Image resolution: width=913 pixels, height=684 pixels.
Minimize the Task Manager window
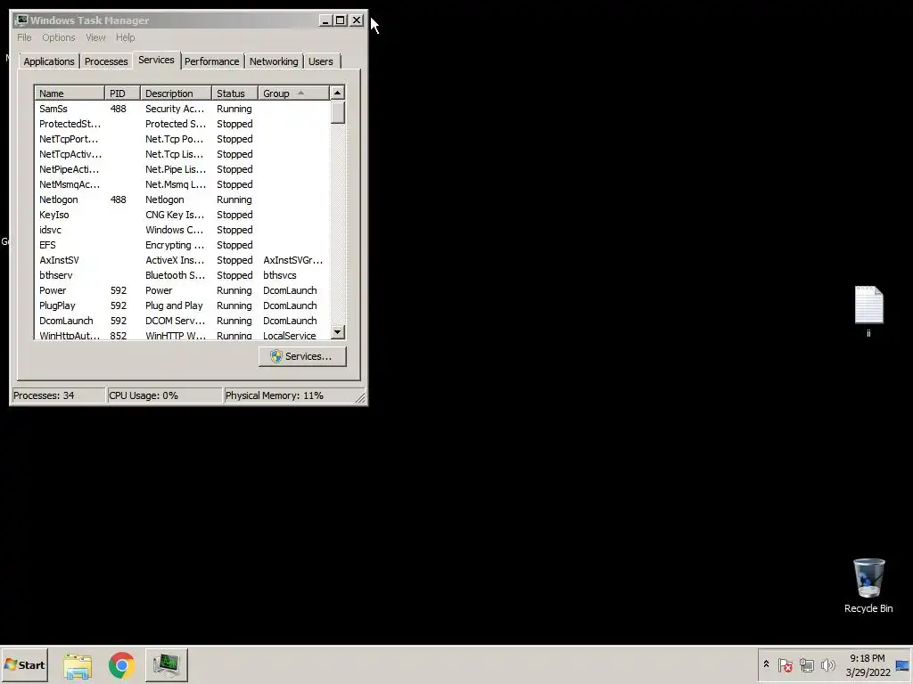[325, 20]
